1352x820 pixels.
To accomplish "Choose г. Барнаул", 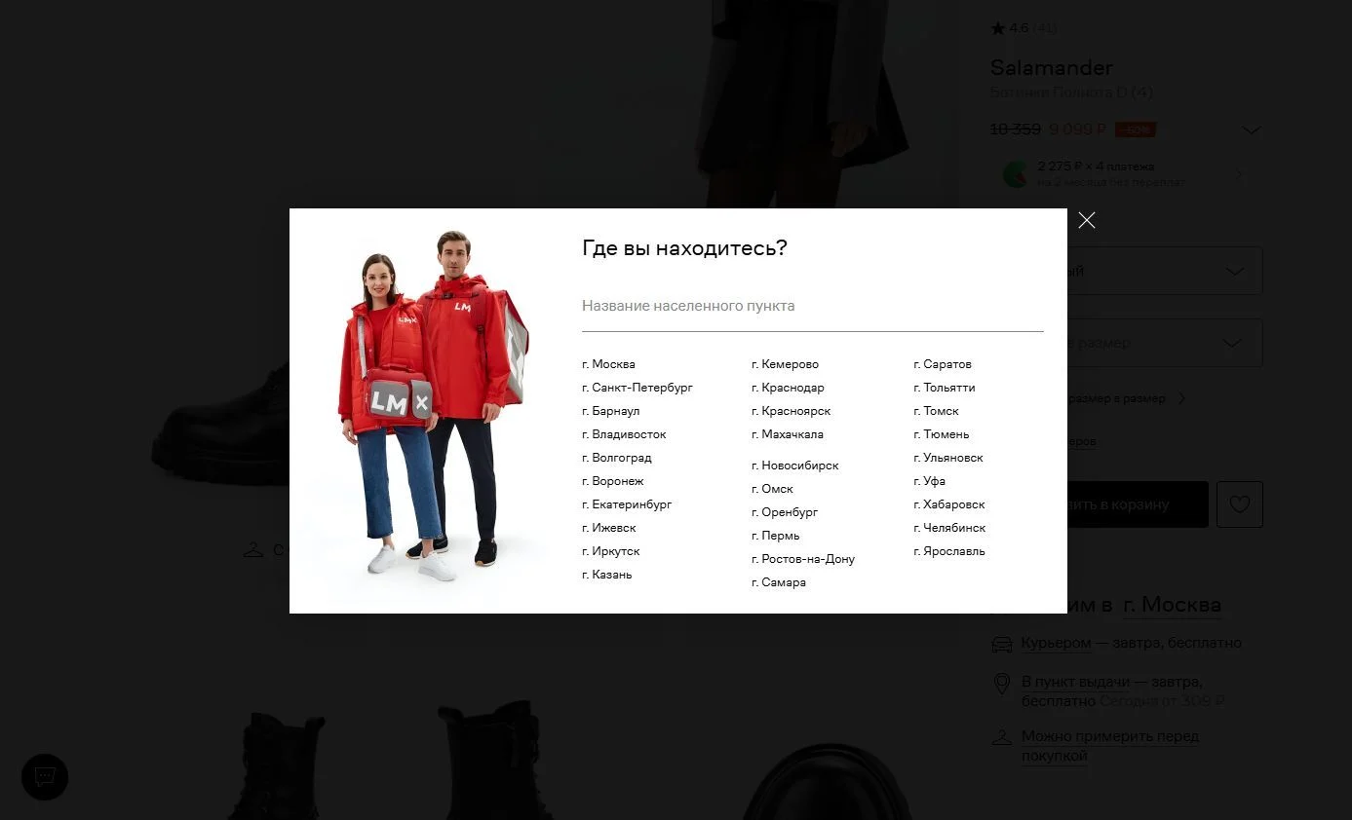I will (611, 411).
